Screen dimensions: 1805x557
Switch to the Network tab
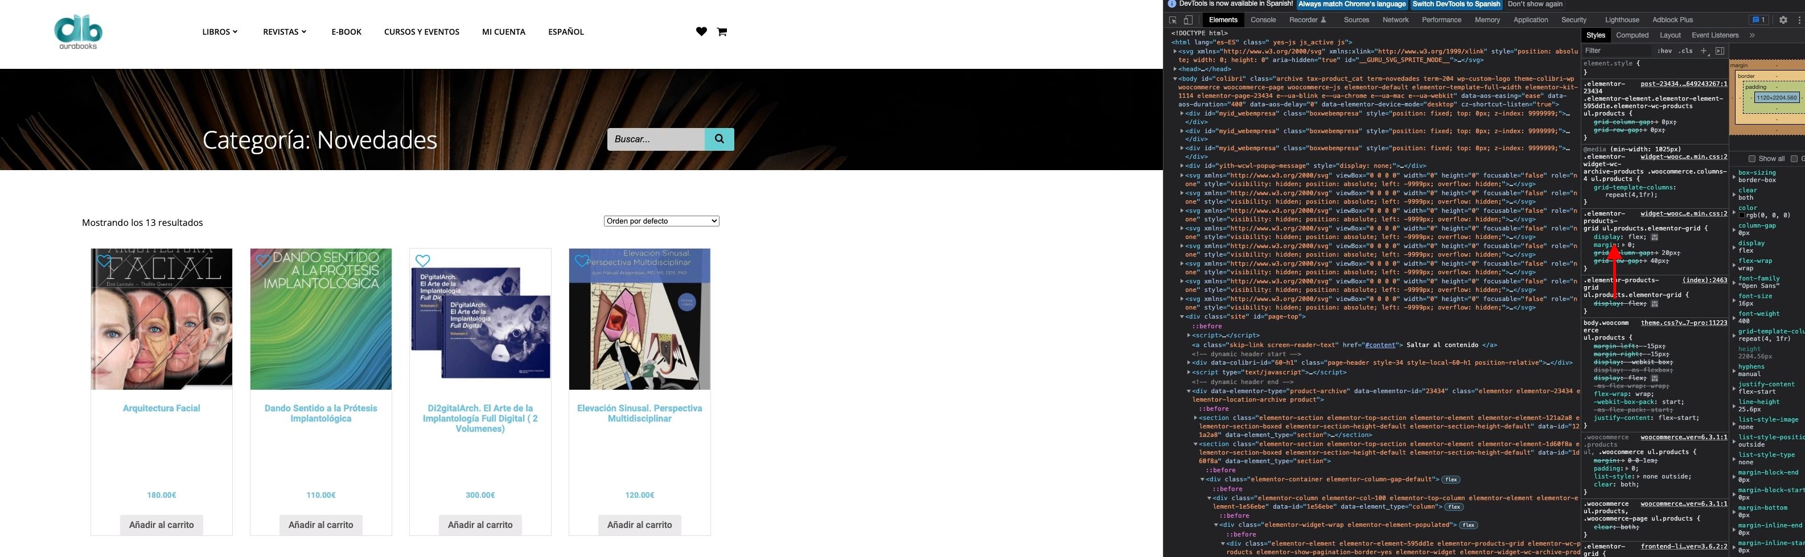pos(1395,20)
